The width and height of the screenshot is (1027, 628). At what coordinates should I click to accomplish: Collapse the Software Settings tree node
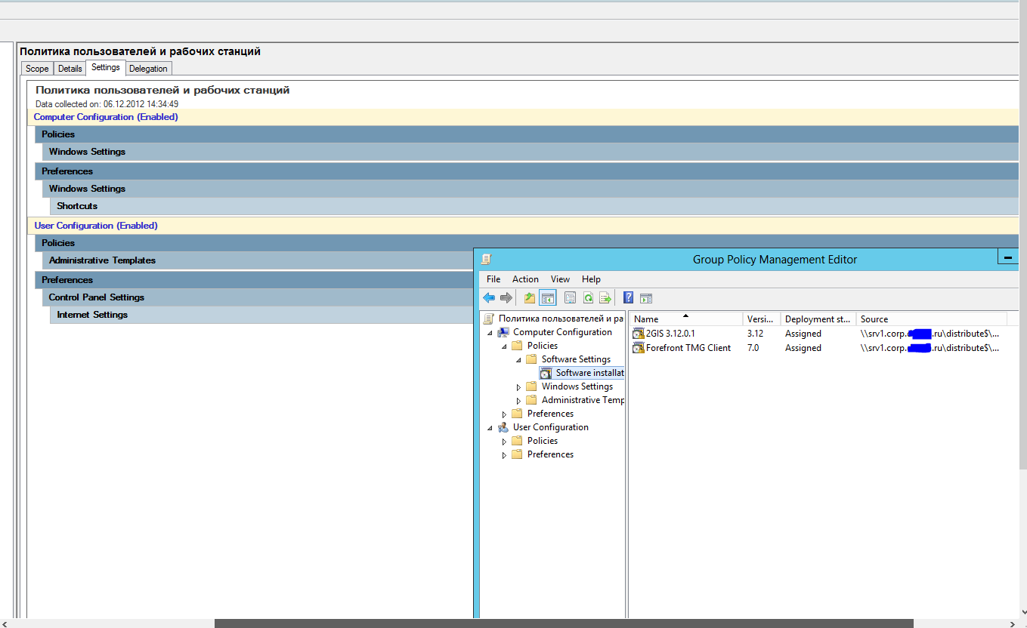pyautogui.click(x=518, y=360)
